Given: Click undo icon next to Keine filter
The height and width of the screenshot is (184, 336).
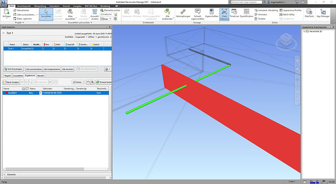Looking at the screenshot, I should (88, 82).
